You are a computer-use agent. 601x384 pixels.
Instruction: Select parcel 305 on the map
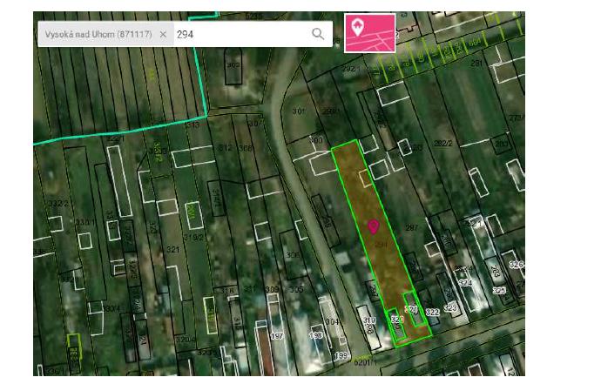(296, 289)
